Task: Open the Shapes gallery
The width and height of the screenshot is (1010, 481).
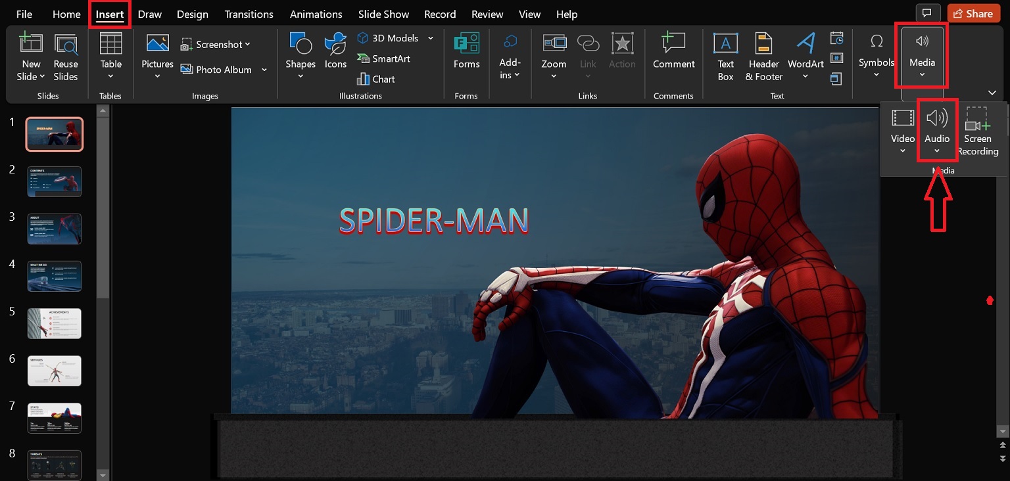Action: pyautogui.click(x=301, y=57)
